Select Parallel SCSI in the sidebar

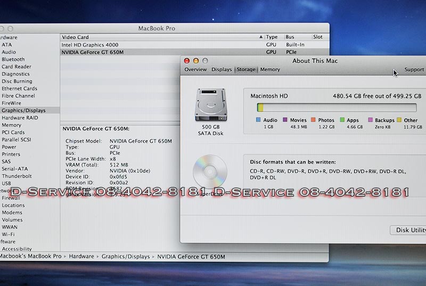tap(17, 140)
